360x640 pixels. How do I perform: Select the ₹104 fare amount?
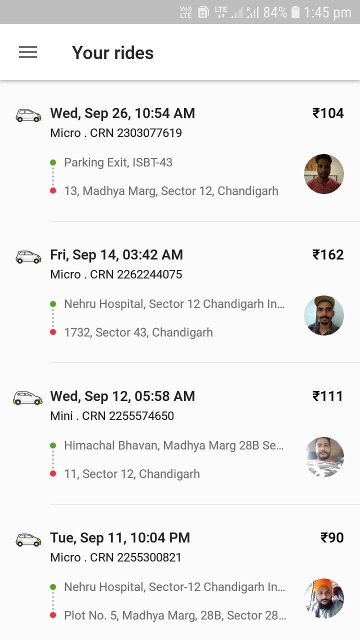(328, 113)
